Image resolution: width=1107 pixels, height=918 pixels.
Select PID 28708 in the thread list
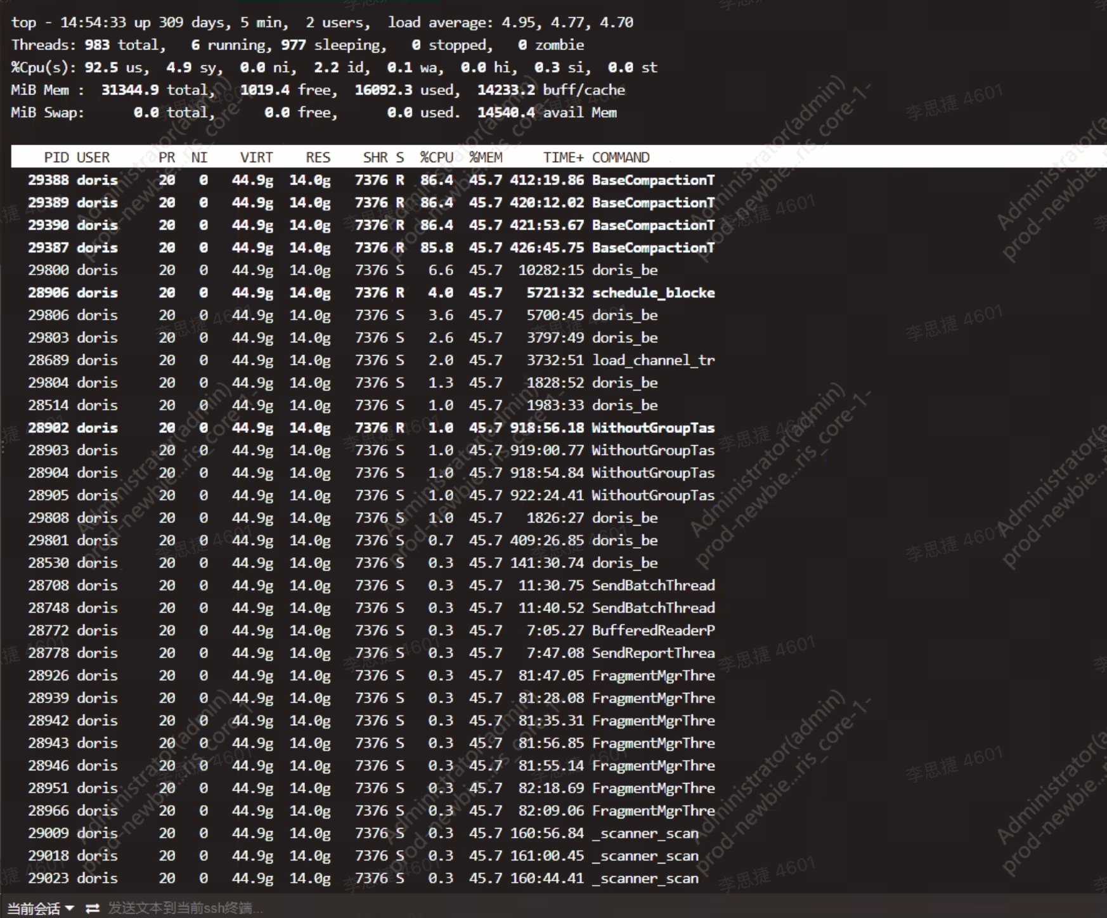(48, 585)
